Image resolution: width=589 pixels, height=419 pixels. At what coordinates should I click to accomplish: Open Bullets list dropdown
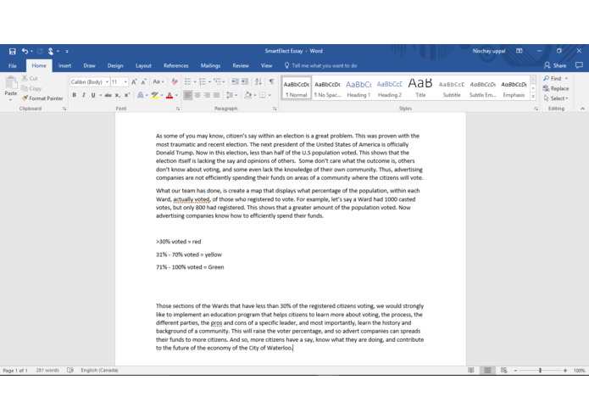coord(195,82)
